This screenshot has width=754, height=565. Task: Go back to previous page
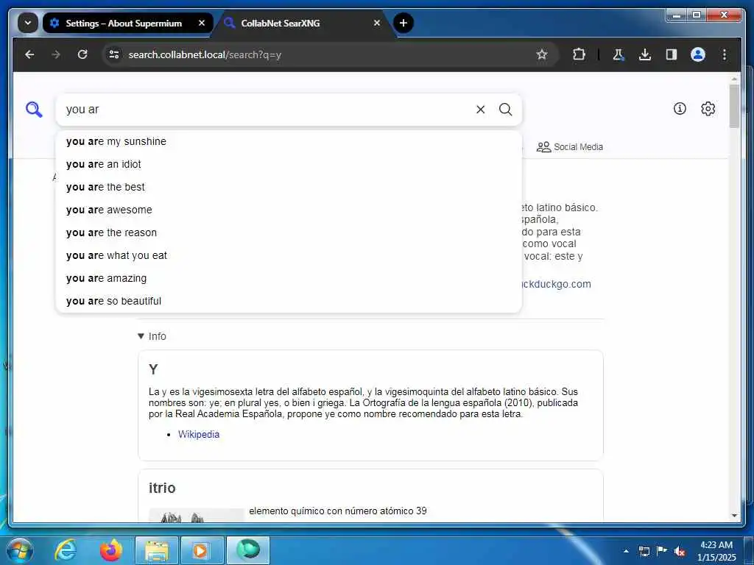(x=29, y=54)
